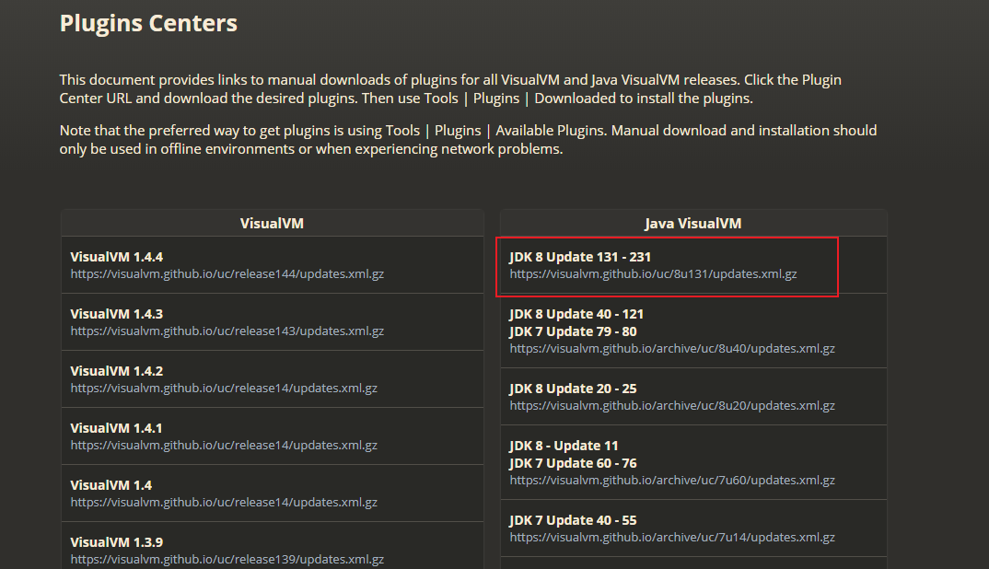Click the JDK 7 Update 60 - 76 title
This screenshot has height=569, width=989.
(x=574, y=464)
